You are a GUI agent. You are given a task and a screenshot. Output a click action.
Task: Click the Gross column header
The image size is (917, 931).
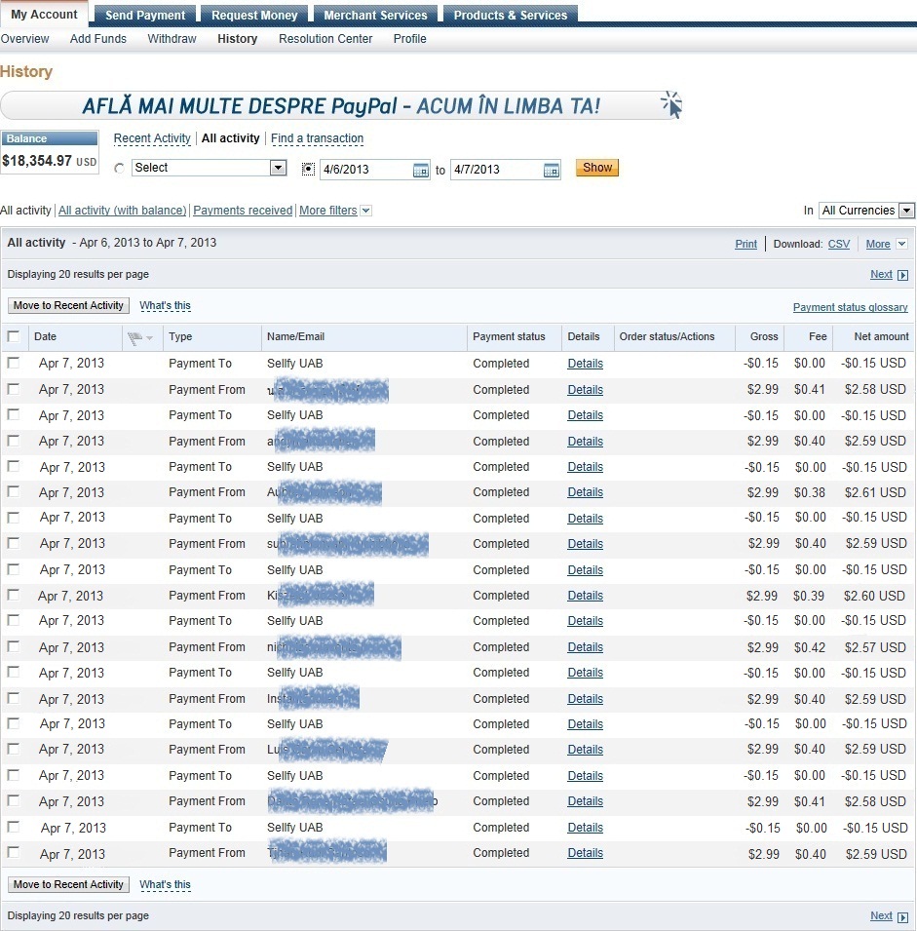(764, 336)
